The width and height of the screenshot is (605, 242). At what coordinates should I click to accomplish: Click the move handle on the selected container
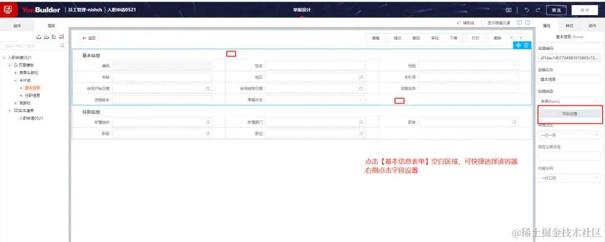519,45
